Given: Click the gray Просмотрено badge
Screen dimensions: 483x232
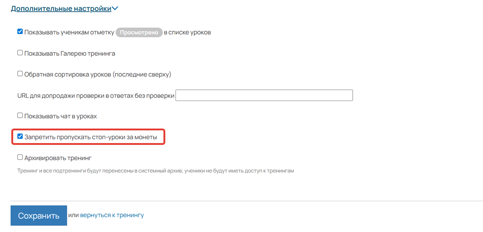Looking at the screenshot, I should pos(139,33).
